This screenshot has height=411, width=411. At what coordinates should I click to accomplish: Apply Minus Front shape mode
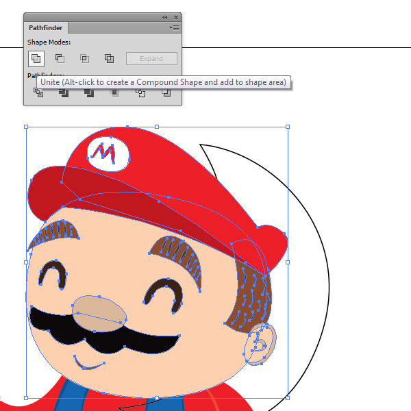(60, 59)
